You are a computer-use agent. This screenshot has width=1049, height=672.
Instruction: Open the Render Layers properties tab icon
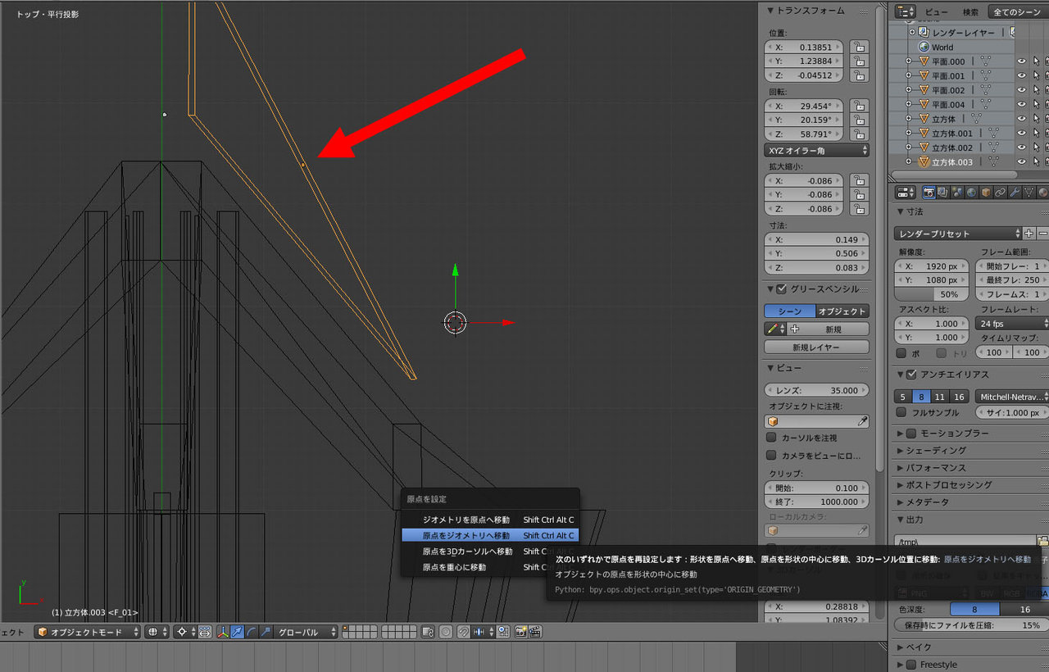coord(943,193)
